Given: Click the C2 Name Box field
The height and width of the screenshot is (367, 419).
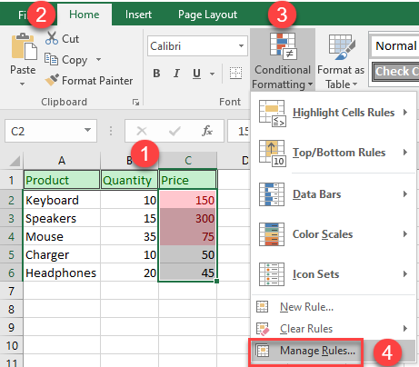Looking at the screenshot, I should tap(51, 131).
